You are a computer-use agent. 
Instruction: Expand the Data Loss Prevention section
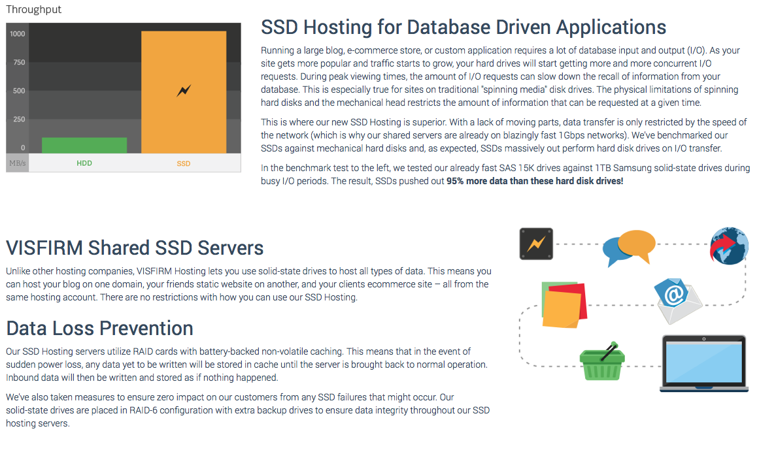tap(99, 328)
